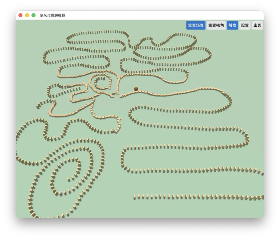280x239 pixels.
Task: Click the 重置场景 button
Action: coord(196,25)
